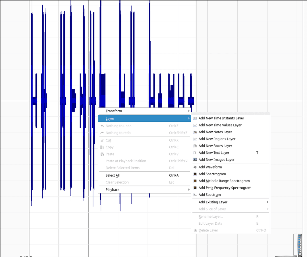Click the Ctrl+A shortcut text
This screenshot has width=307, height=257.
point(174,175)
